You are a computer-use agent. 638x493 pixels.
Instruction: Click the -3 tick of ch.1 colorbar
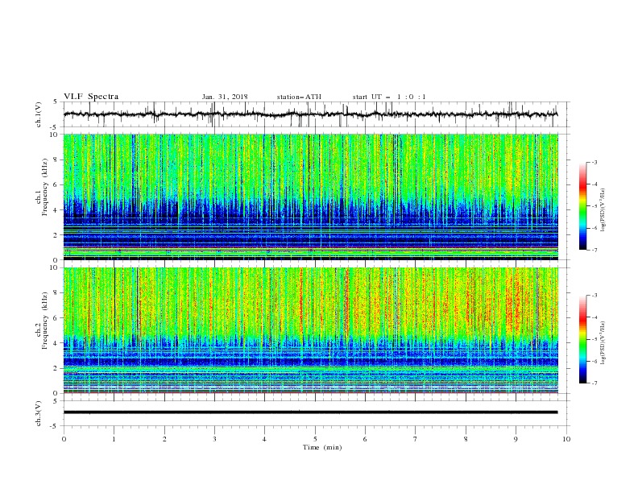click(594, 162)
